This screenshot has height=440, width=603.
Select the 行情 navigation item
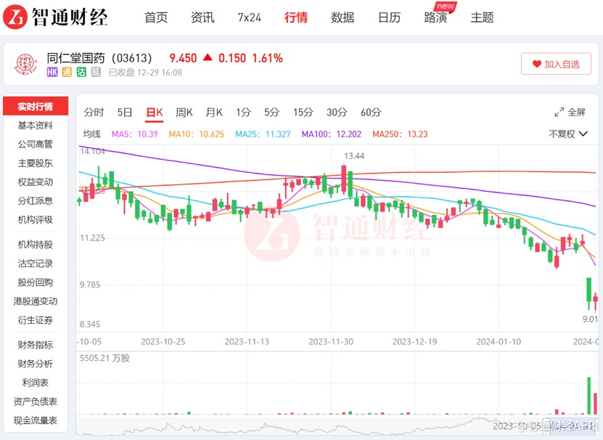296,17
